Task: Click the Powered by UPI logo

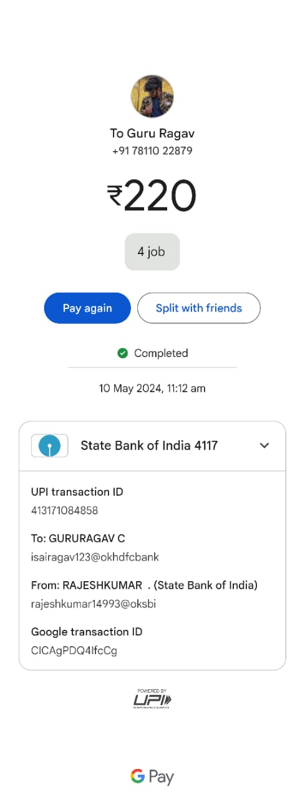Action: (152, 699)
